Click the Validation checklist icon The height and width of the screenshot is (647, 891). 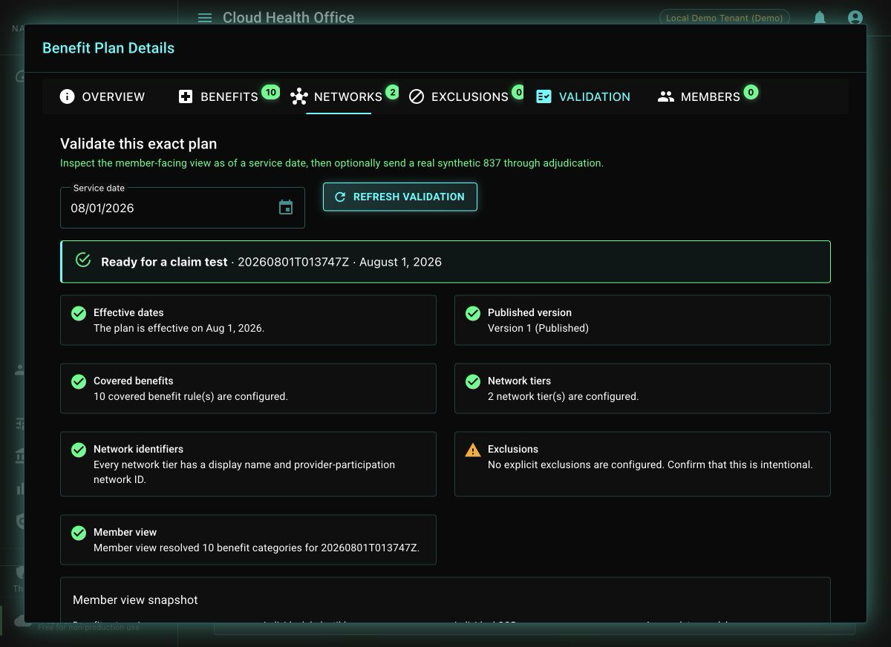(x=544, y=96)
